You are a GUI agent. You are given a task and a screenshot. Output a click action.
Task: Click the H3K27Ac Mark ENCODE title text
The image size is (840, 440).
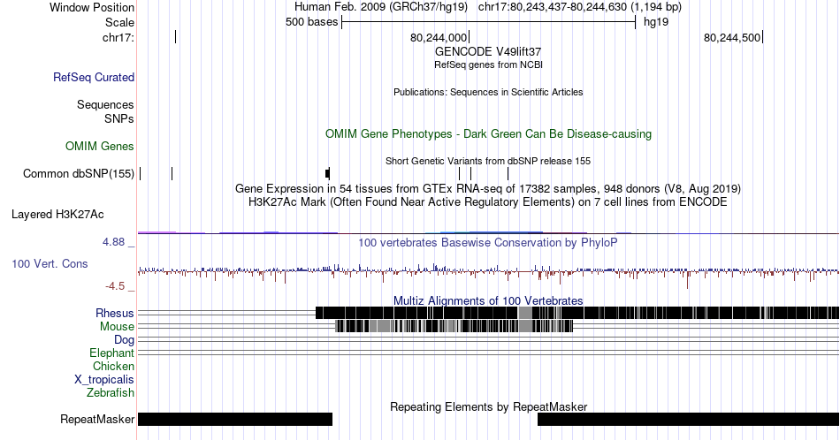click(488, 201)
